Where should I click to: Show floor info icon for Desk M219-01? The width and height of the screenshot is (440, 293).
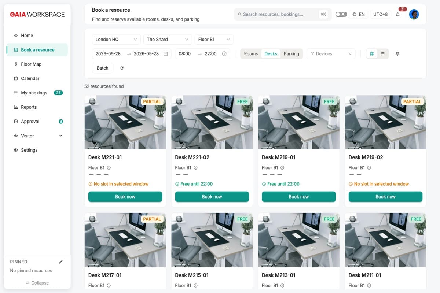[282, 168]
